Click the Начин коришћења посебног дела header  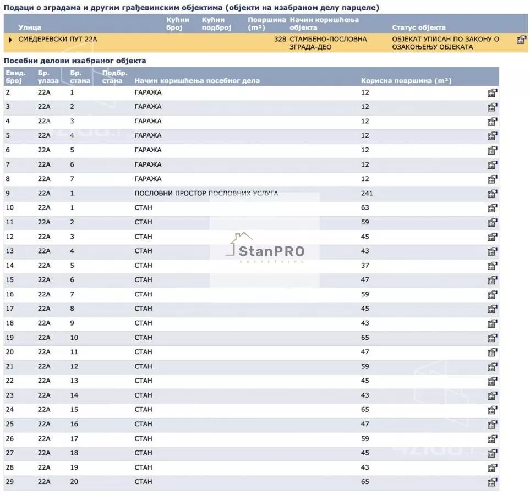click(197, 80)
